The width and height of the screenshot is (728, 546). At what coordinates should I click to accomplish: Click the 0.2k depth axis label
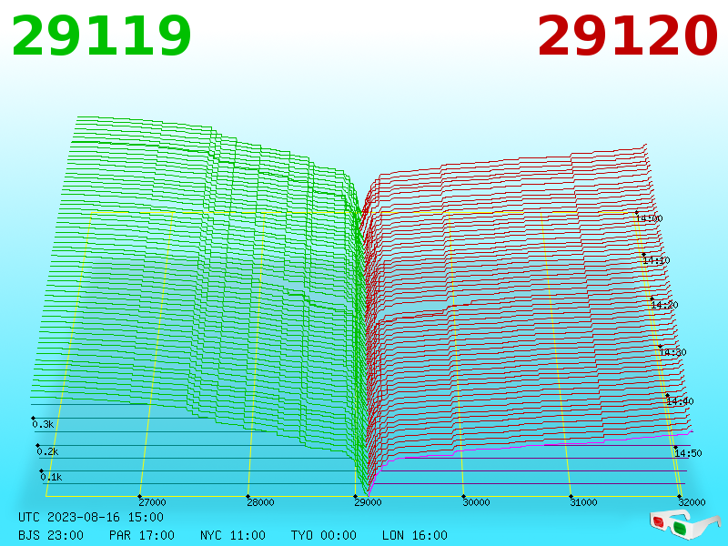[x=48, y=451]
